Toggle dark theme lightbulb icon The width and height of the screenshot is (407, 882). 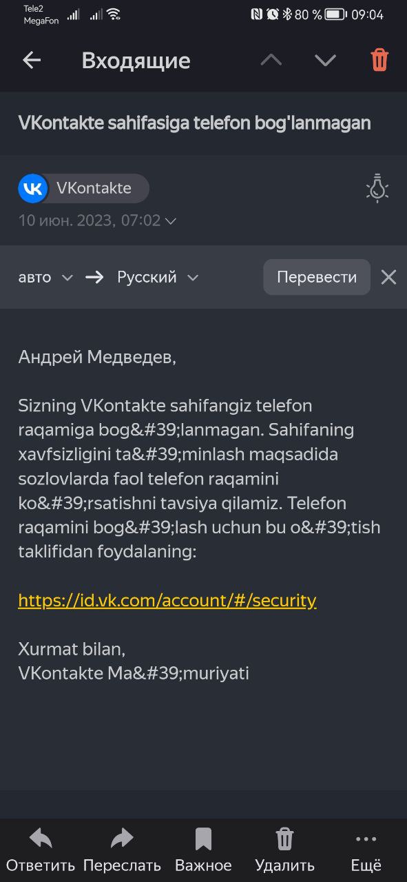pyautogui.click(x=377, y=188)
